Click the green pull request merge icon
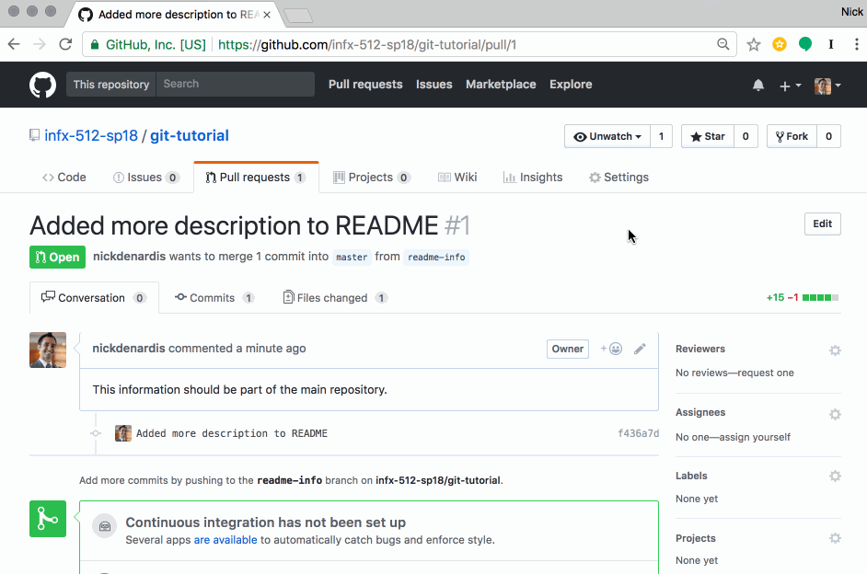Viewport: 867px width, 574px height. click(47, 518)
